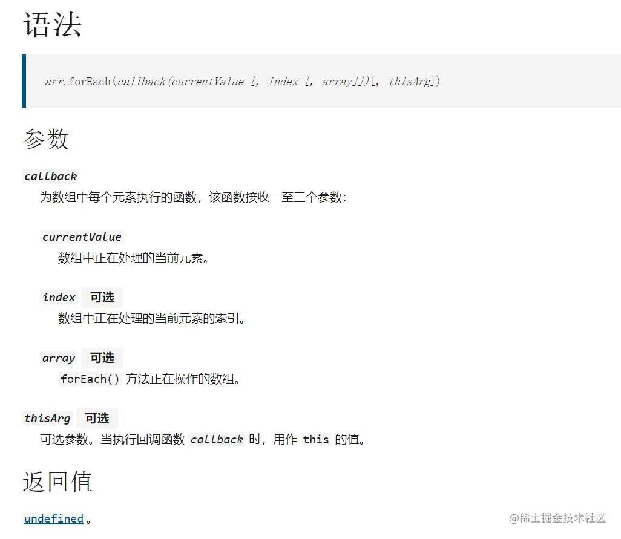Click the inline callback code in thisArg description
The image size is (621, 539).
pyautogui.click(x=217, y=440)
